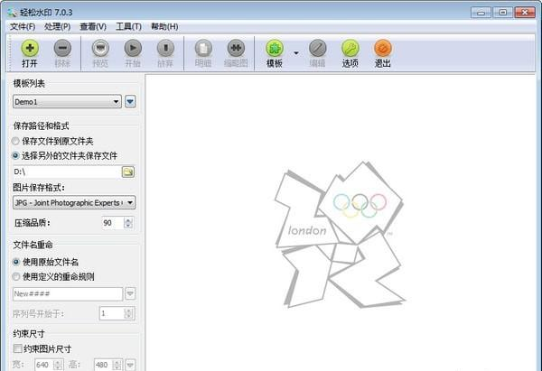Minimize the 轻松水印 window
The height and width of the screenshot is (371, 542).
pos(481,13)
